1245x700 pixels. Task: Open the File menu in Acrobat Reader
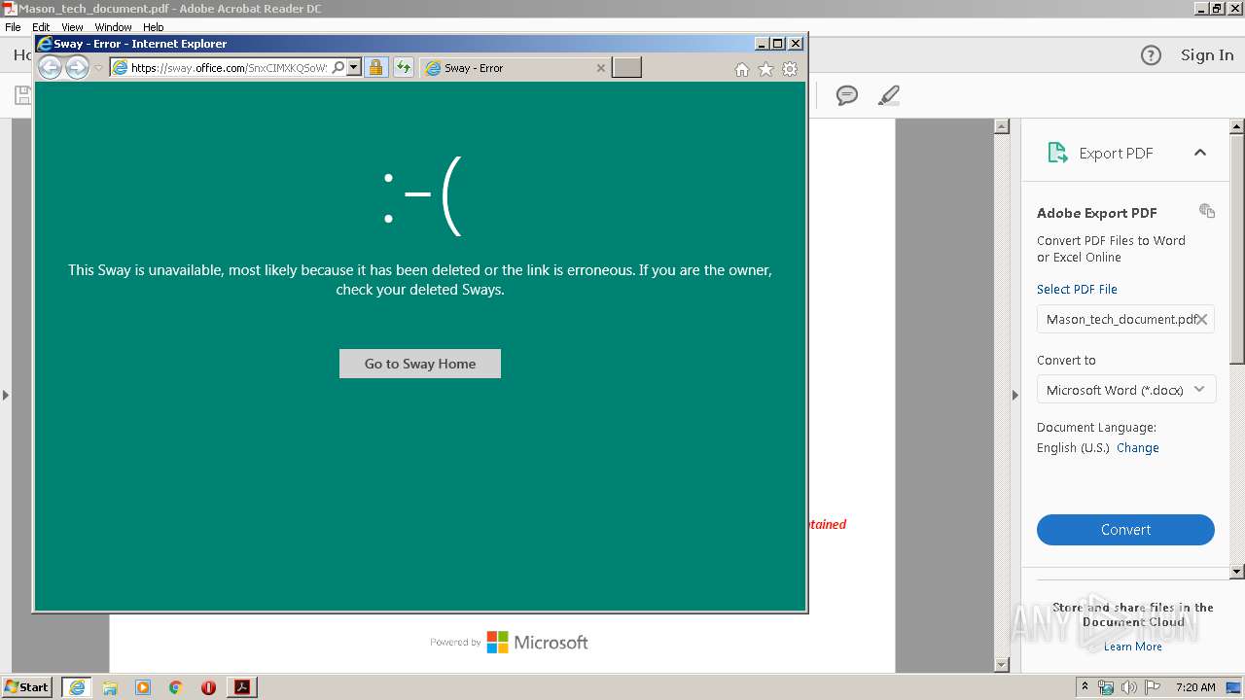pyautogui.click(x=13, y=27)
